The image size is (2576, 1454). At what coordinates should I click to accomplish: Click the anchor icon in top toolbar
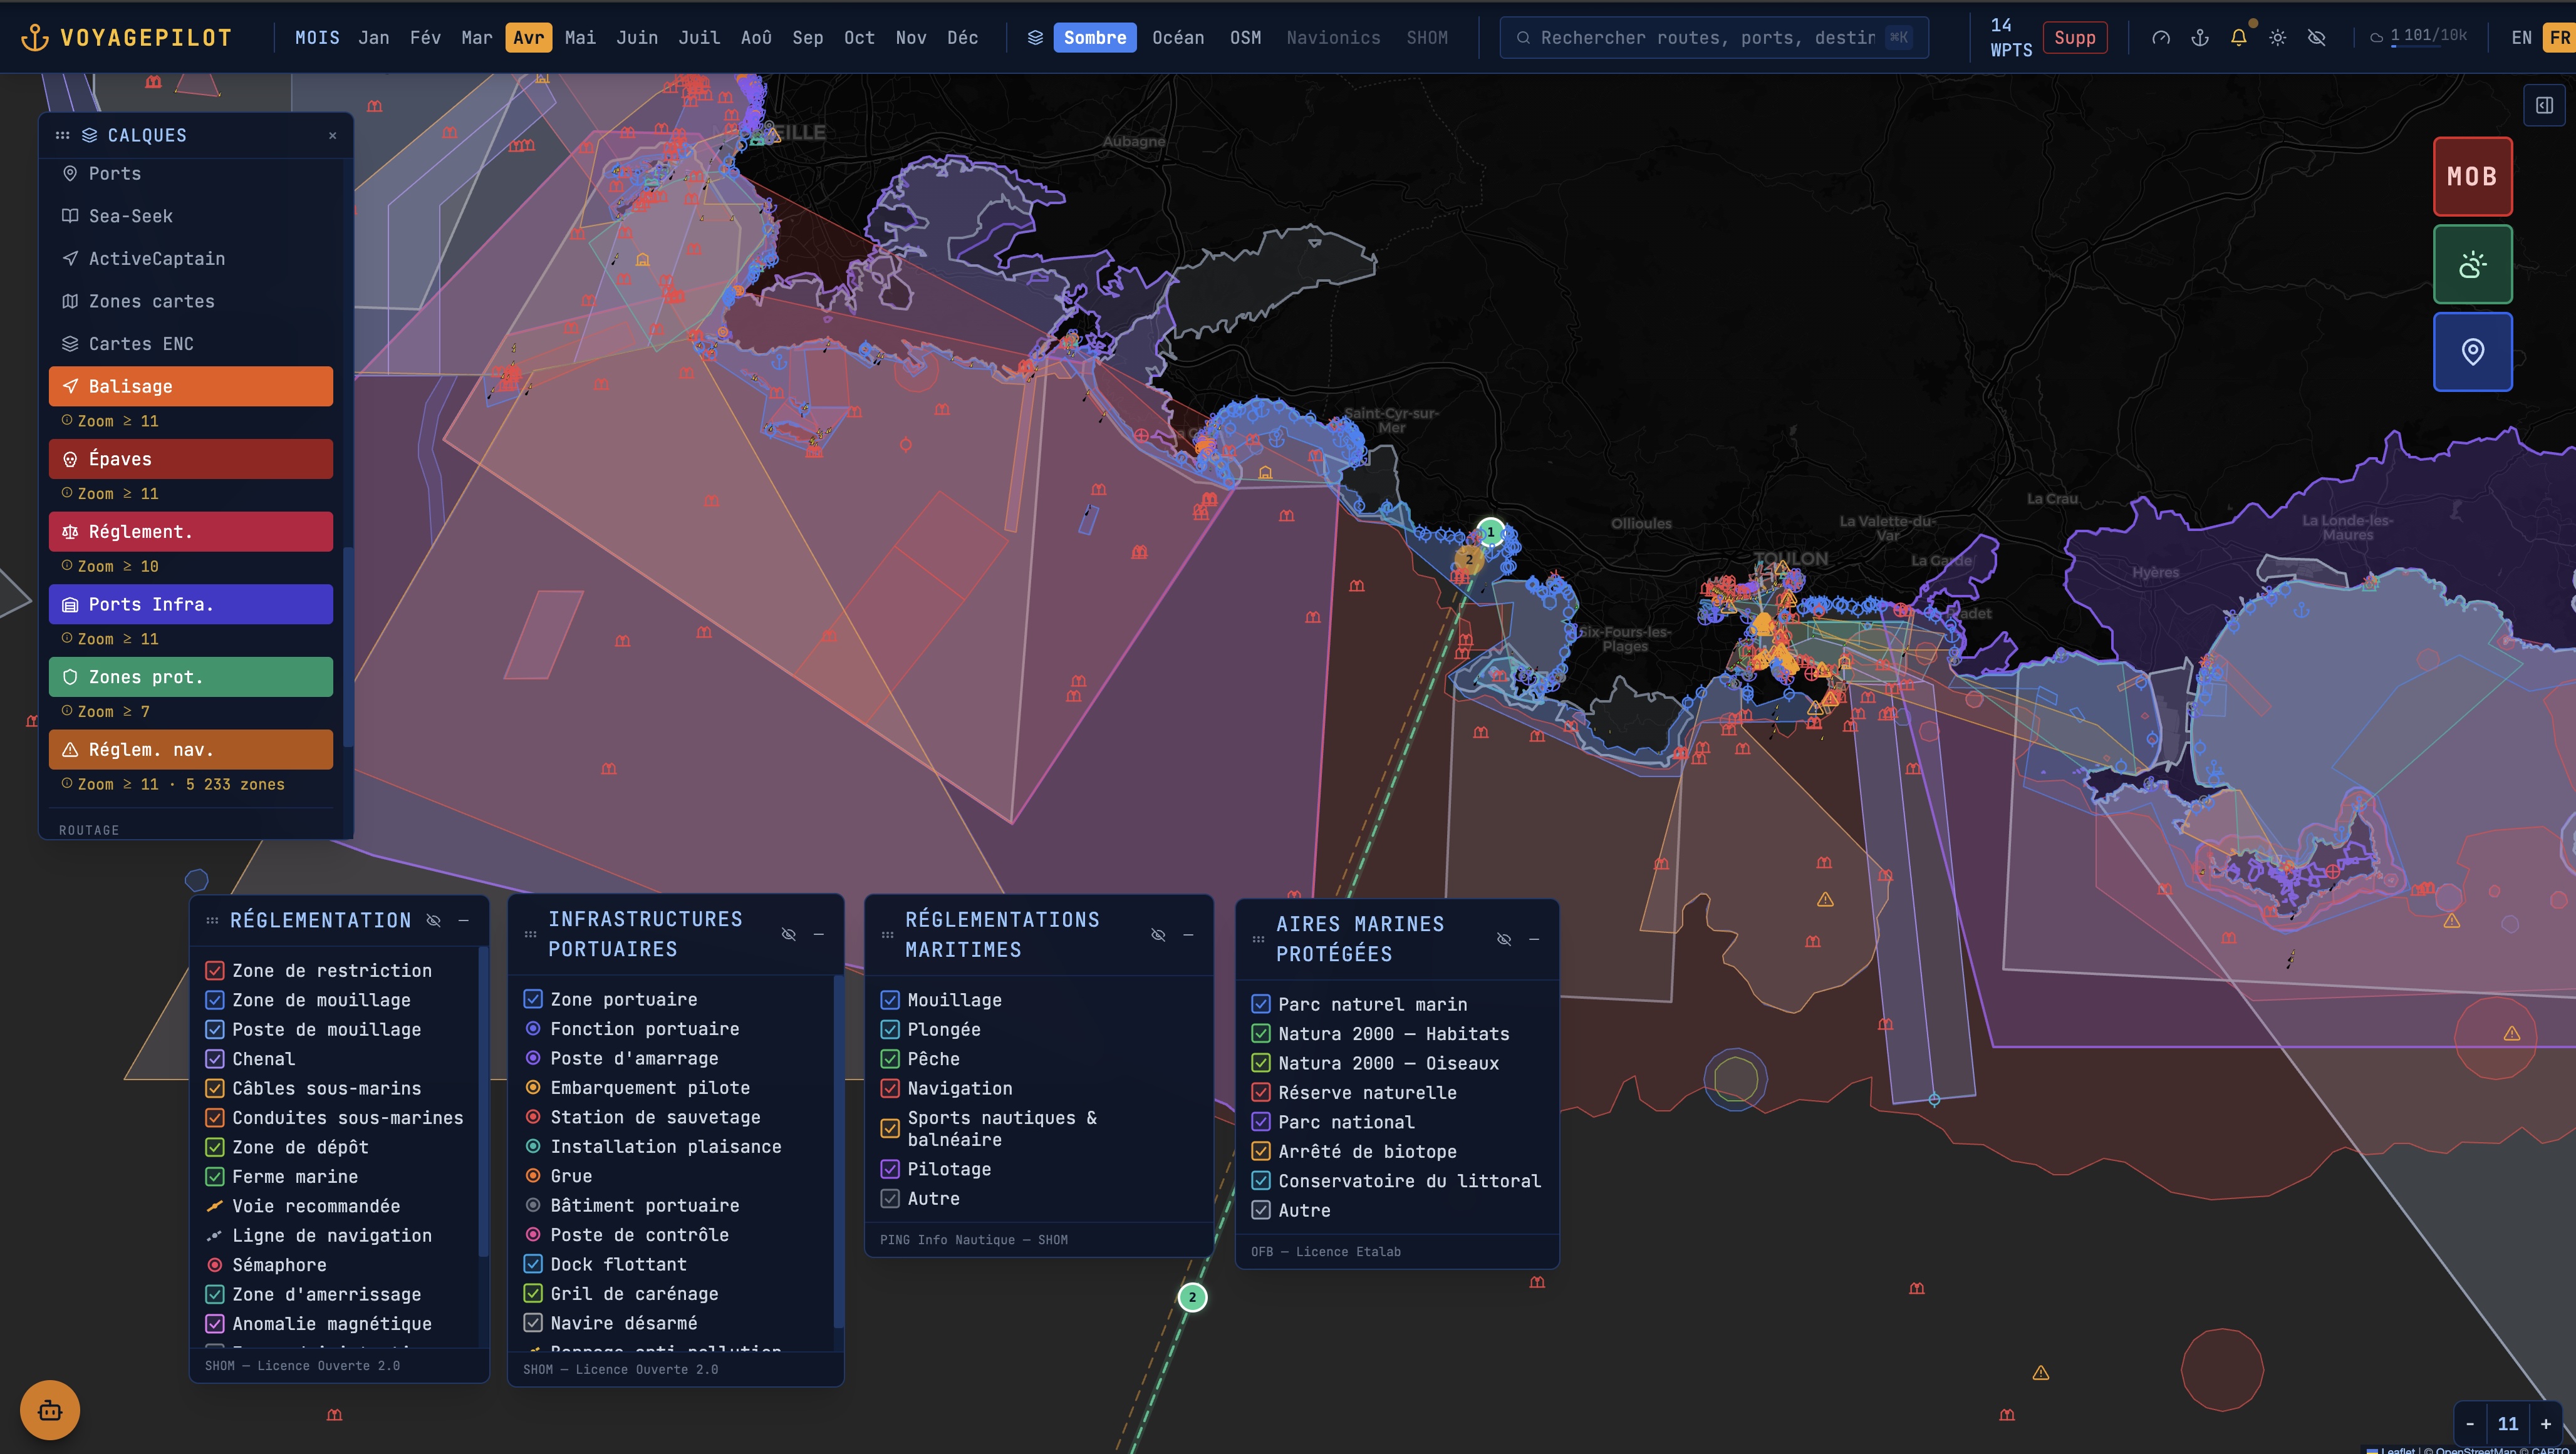[x=2200, y=38]
